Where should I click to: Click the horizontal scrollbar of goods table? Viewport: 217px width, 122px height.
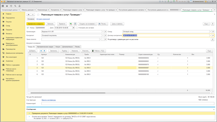(68, 93)
